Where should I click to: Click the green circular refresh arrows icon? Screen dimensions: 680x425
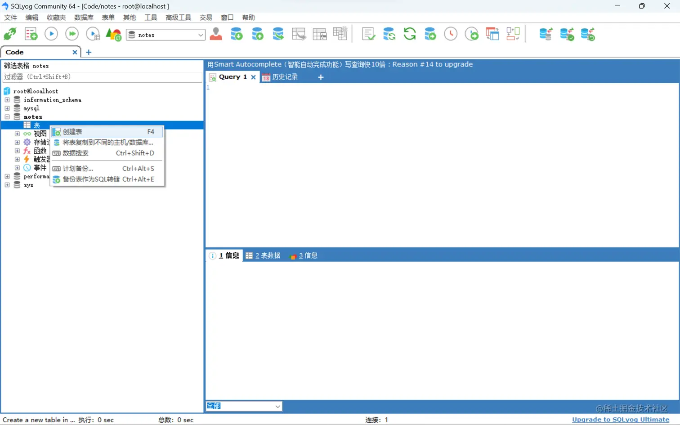tap(410, 34)
